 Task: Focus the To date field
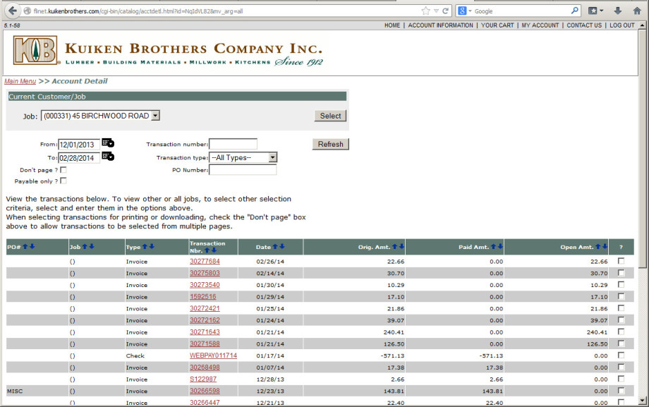click(78, 158)
